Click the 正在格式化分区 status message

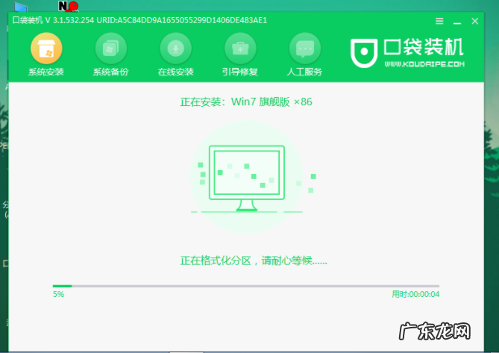click(x=254, y=260)
